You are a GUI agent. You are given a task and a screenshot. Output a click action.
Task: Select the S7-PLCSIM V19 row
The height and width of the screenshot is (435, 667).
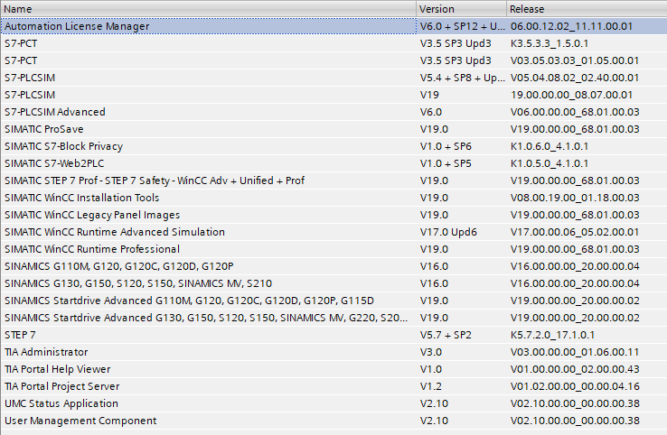[x=333, y=95]
